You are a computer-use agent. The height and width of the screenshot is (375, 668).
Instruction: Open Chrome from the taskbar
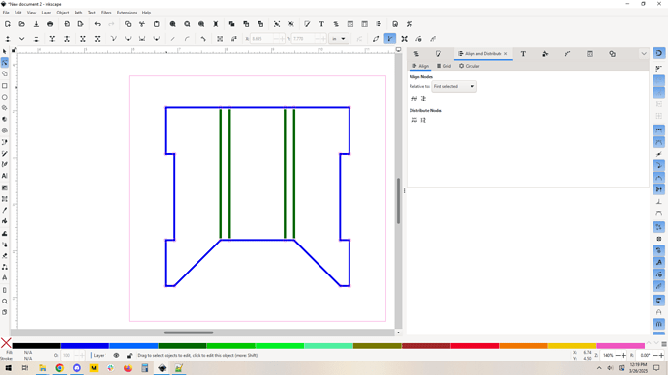(x=60, y=368)
